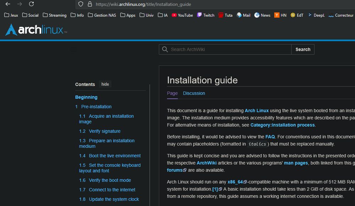Open the Gestion NAS bookmarks folder
The image size is (355, 206).
[x=102, y=15]
